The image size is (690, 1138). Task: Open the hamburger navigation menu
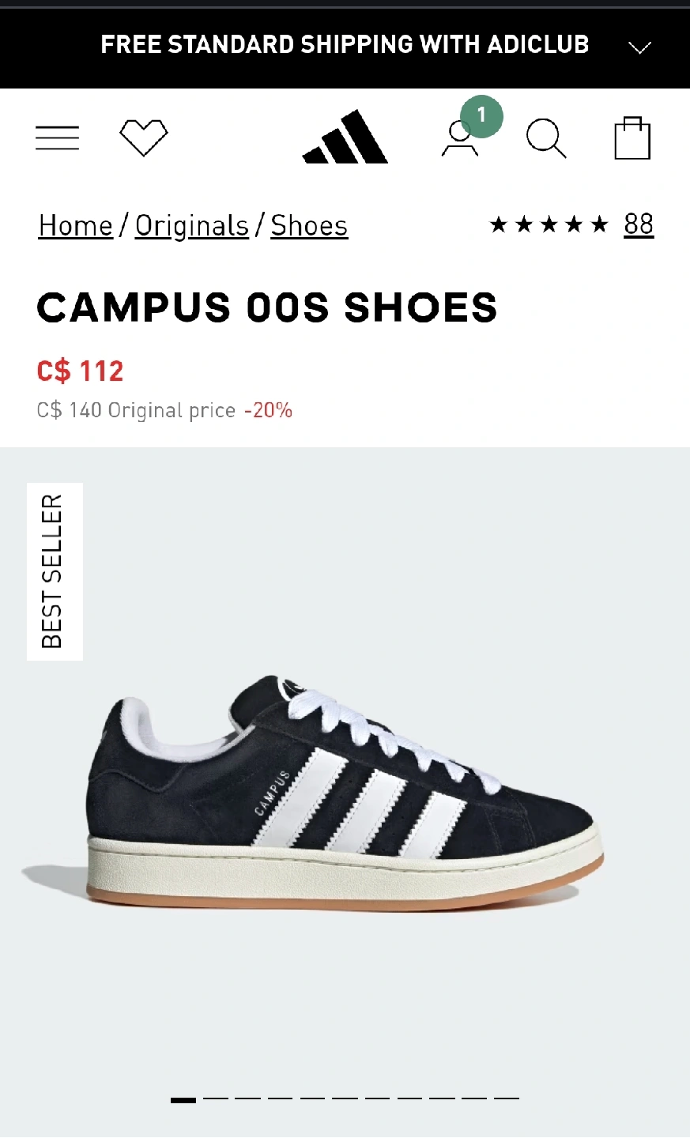[x=57, y=138]
